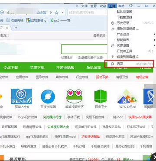
Task: Open the 帮助 menu
Action: [121, 6]
